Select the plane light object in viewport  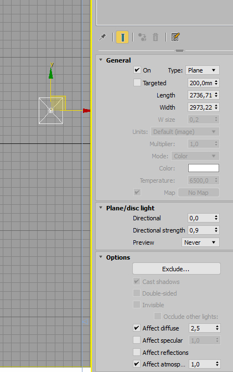click(x=51, y=111)
